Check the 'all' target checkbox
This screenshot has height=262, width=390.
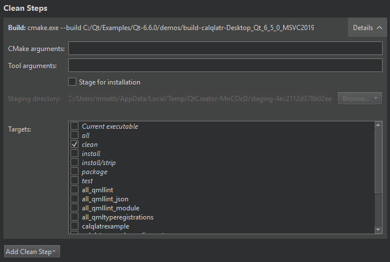pos(74,136)
